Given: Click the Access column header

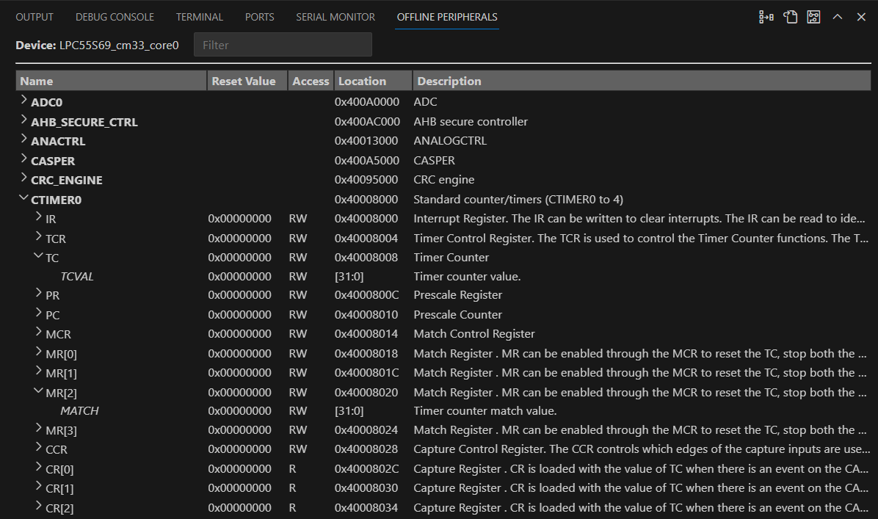Looking at the screenshot, I should [311, 81].
